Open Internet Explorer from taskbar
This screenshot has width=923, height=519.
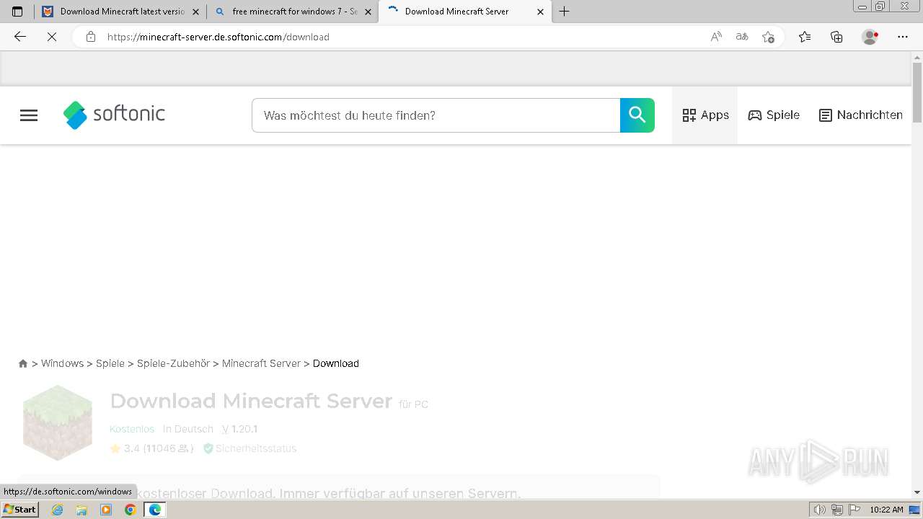click(x=58, y=510)
